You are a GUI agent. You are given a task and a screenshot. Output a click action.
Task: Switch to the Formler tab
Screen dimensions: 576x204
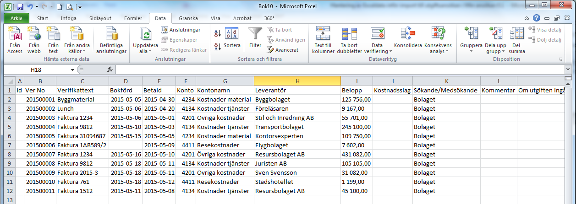[x=133, y=18]
